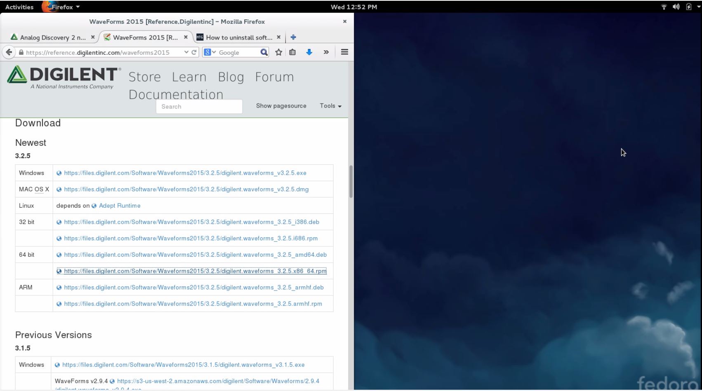Click globe icon beside Adept Runtime
Screen dimensions: 702x391
[x=94, y=206]
